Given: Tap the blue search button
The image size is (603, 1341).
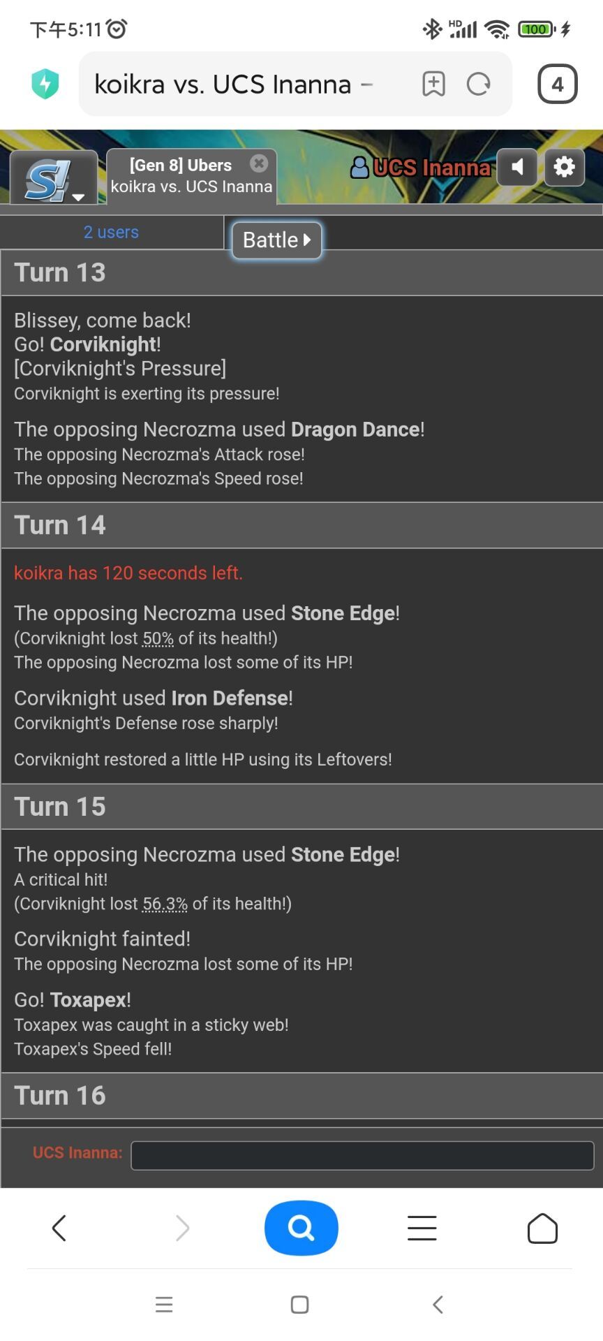Looking at the screenshot, I should pos(301,1228).
